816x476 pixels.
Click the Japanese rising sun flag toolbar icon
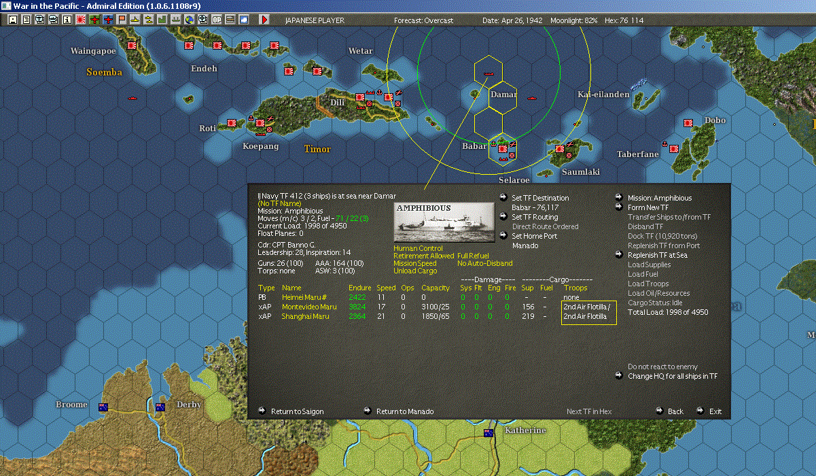click(x=81, y=20)
